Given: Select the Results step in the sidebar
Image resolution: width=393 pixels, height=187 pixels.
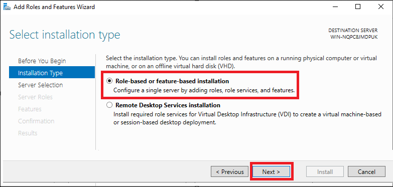Looking at the screenshot, I should click(x=28, y=133).
